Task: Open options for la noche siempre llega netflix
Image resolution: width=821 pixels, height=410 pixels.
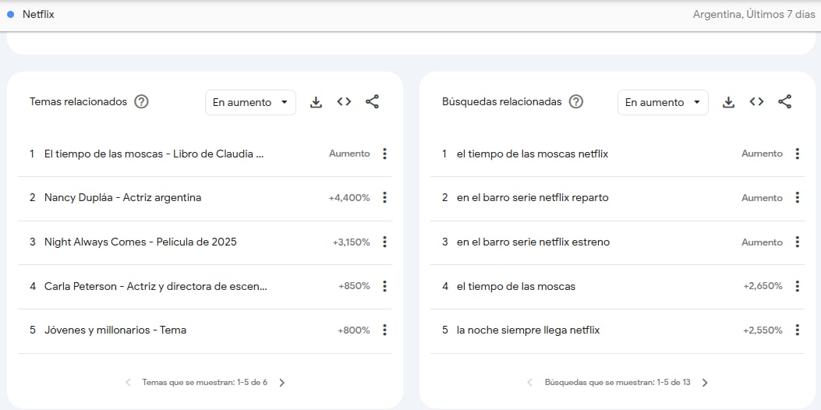Action: [x=798, y=330]
